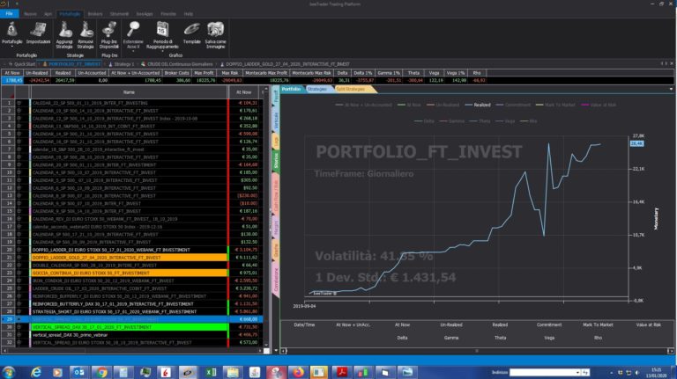The width and height of the screenshot is (677, 379).
Task: Open Outlook from the taskbar
Action: tap(78, 372)
